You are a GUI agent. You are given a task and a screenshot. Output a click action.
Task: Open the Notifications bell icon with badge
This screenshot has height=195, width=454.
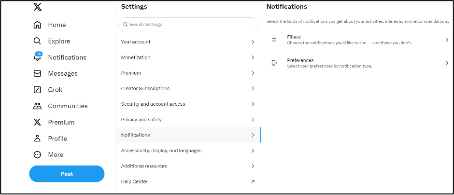(37, 57)
